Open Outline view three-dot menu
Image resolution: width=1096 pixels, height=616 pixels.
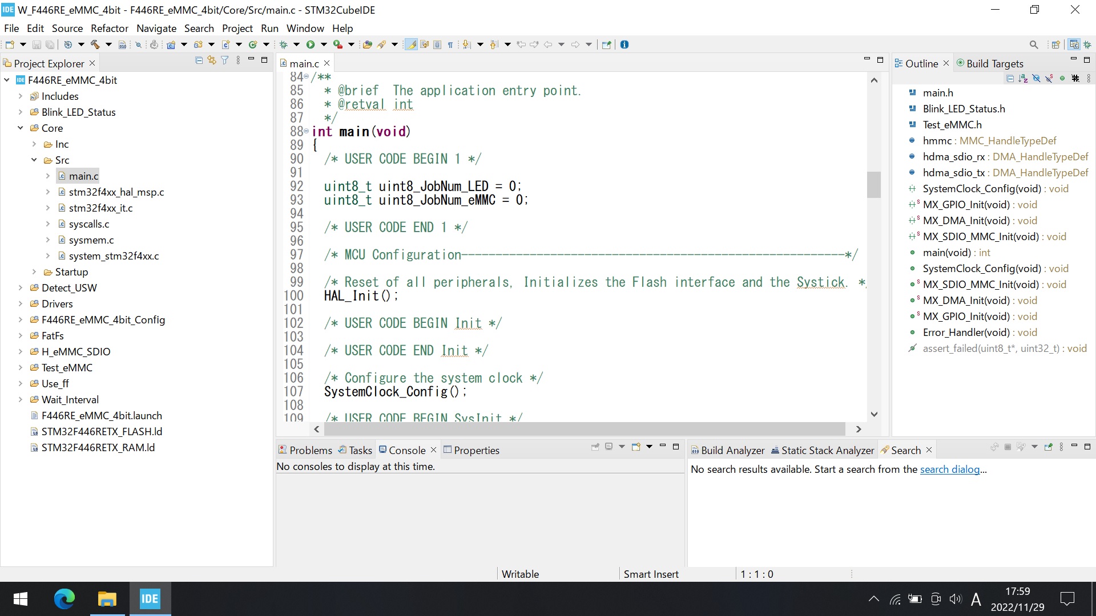(1089, 78)
